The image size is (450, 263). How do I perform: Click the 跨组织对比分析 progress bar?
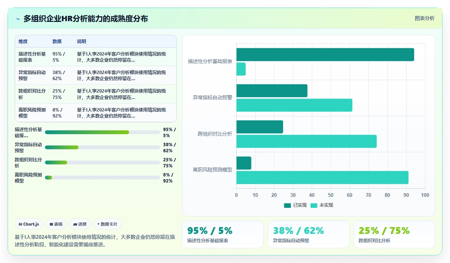point(102,162)
